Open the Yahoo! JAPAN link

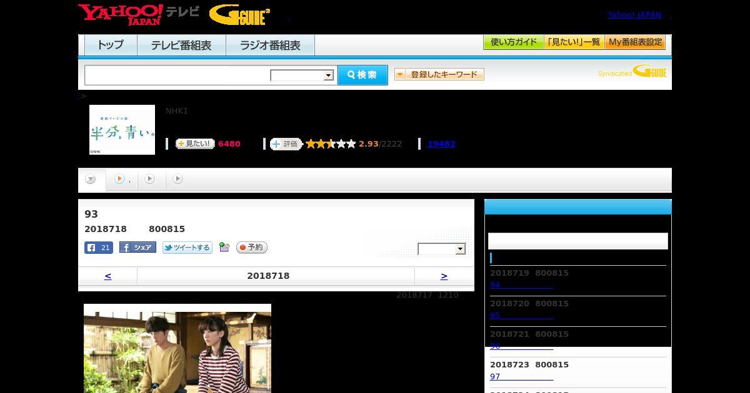pos(634,15)
